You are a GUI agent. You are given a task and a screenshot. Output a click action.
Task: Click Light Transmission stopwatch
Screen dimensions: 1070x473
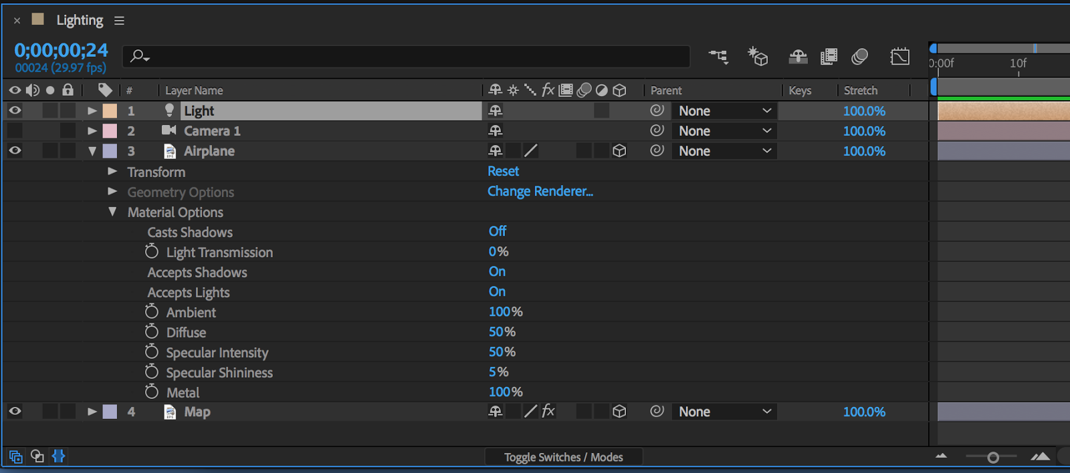152,251
